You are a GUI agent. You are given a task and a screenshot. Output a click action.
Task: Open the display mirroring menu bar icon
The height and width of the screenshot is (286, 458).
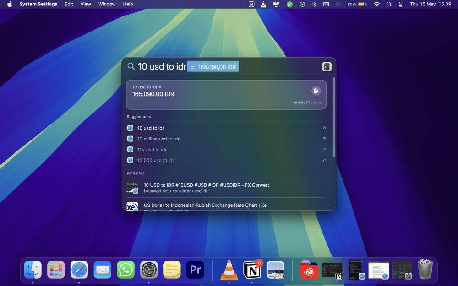(276, 4)
